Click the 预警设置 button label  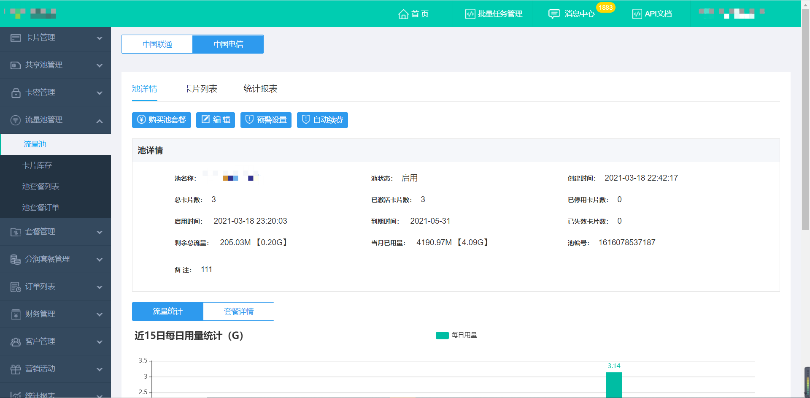point(272,120)
